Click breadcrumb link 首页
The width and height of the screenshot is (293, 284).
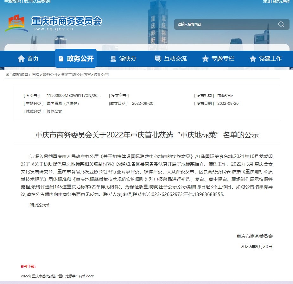click(36, 75)
